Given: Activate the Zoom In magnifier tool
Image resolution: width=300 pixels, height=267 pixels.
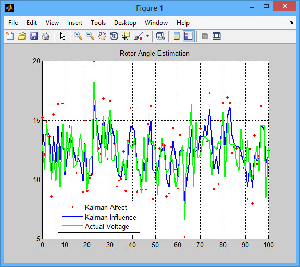Looking at the screenshot, I should pyautogui.click(x=78, y=36).
